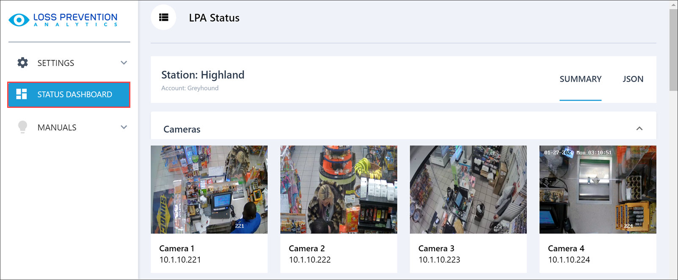Click the Manuals menu label
Viewport: 678px width, 280px height.
(x=57, y=127)
